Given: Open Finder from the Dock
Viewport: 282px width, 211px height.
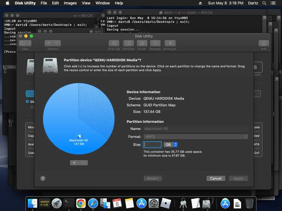Looking at the screenshot, I should [32, 203].
